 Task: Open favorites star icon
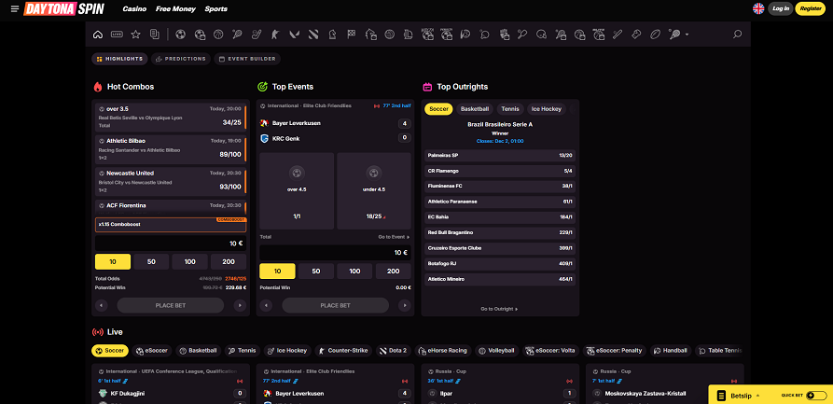coord(135,35)
